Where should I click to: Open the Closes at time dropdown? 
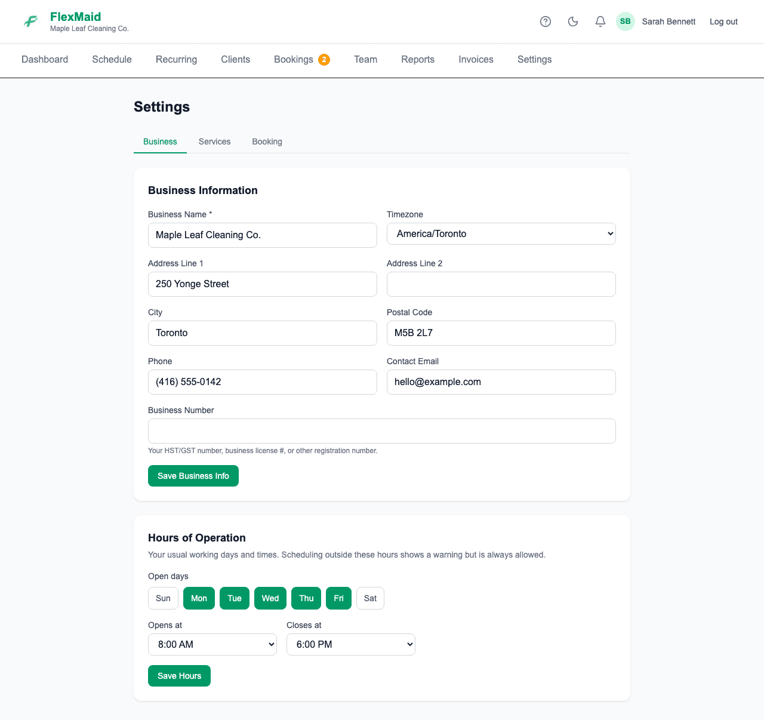[x=351, y=645]
